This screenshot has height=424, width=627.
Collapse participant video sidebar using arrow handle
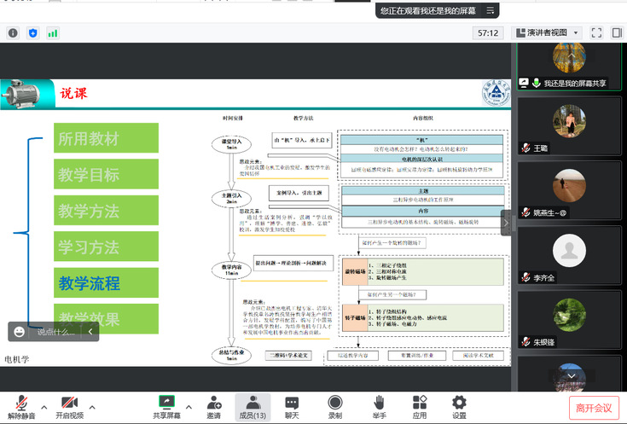(506, 222)
